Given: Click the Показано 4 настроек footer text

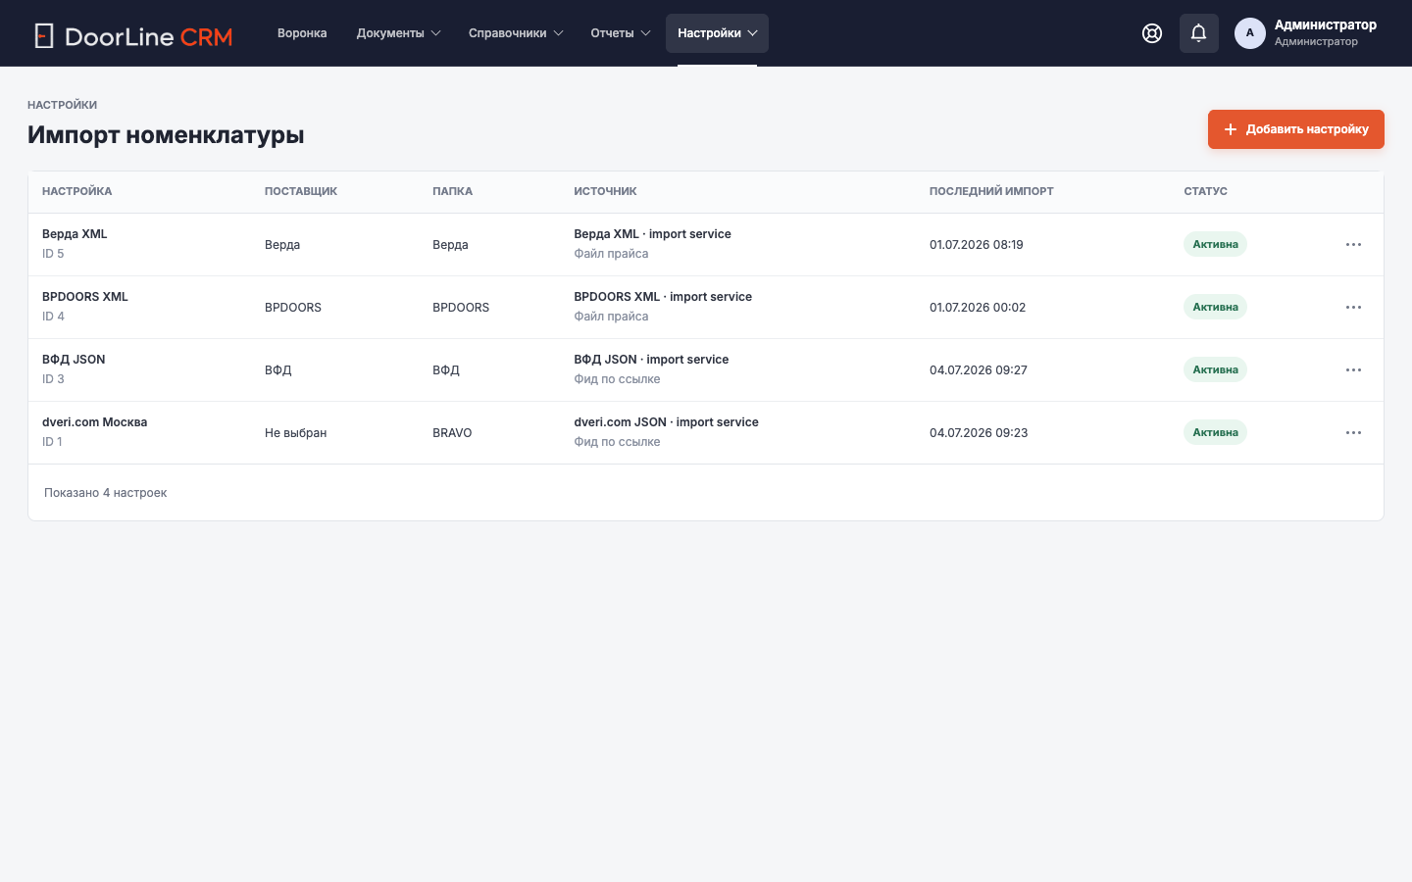Looking at the screenshot, I should click(x=105, y=493).
